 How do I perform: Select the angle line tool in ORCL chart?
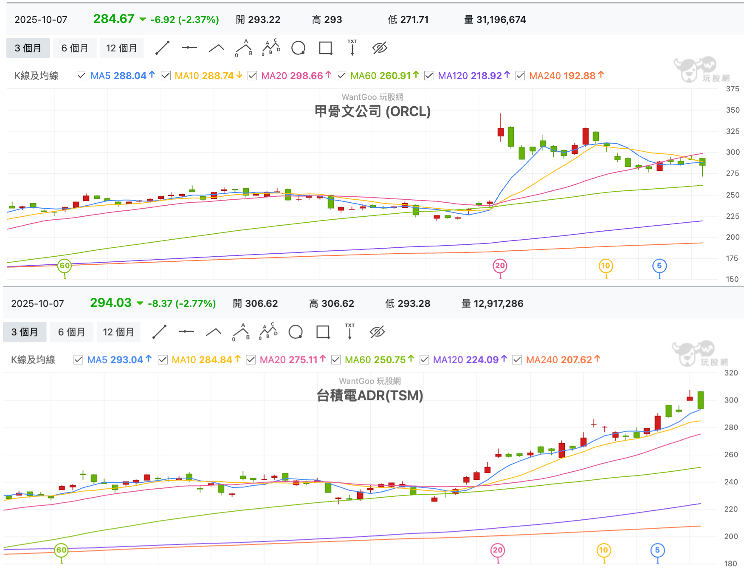217,48
